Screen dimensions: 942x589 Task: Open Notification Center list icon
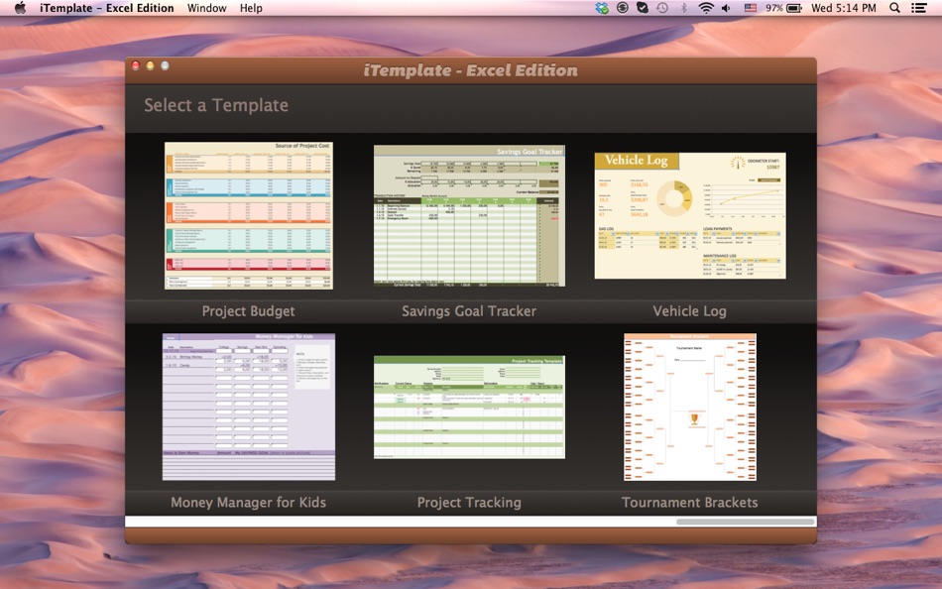pos(918,8)
